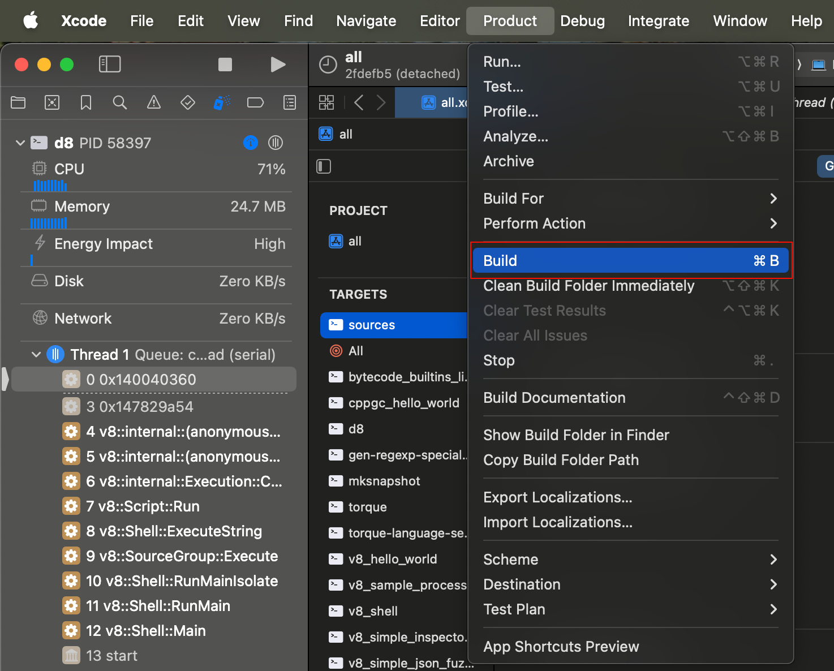834x671 pixels.
Task: Select frame 8 v8::Shell::ExecuteString
Action: point(154,531)
